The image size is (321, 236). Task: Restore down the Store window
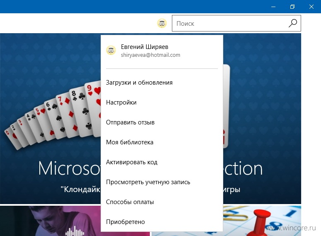pos(292,7)
